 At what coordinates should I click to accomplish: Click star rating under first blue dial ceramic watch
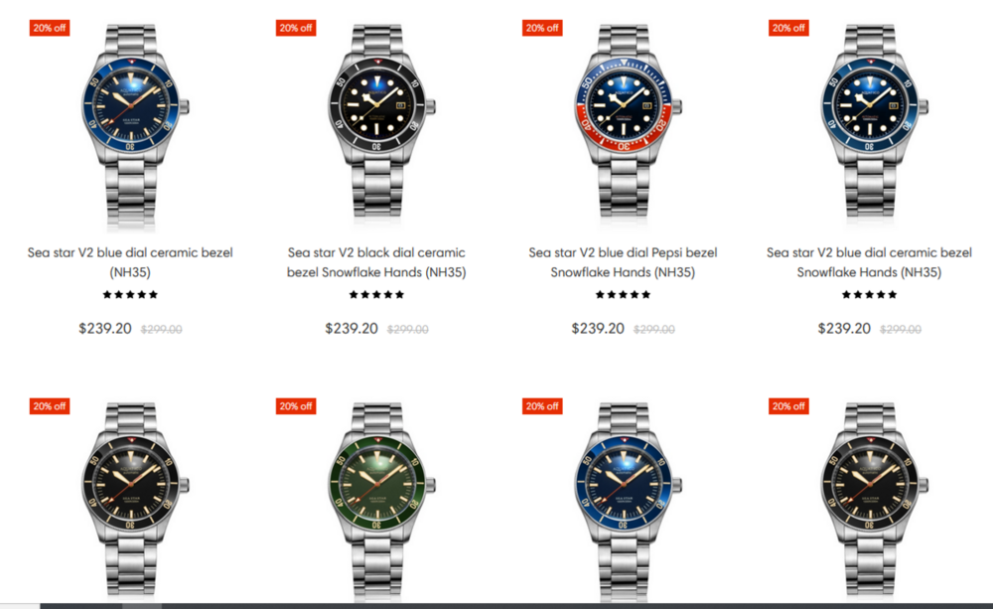click(x=130, y=295)
